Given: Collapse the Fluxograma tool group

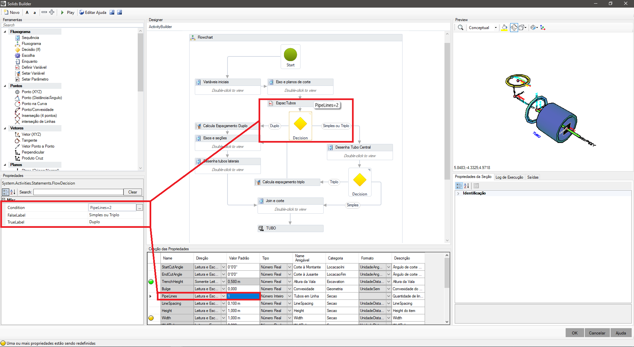Looking at the screenshot, I should click(x=5, y=32).
